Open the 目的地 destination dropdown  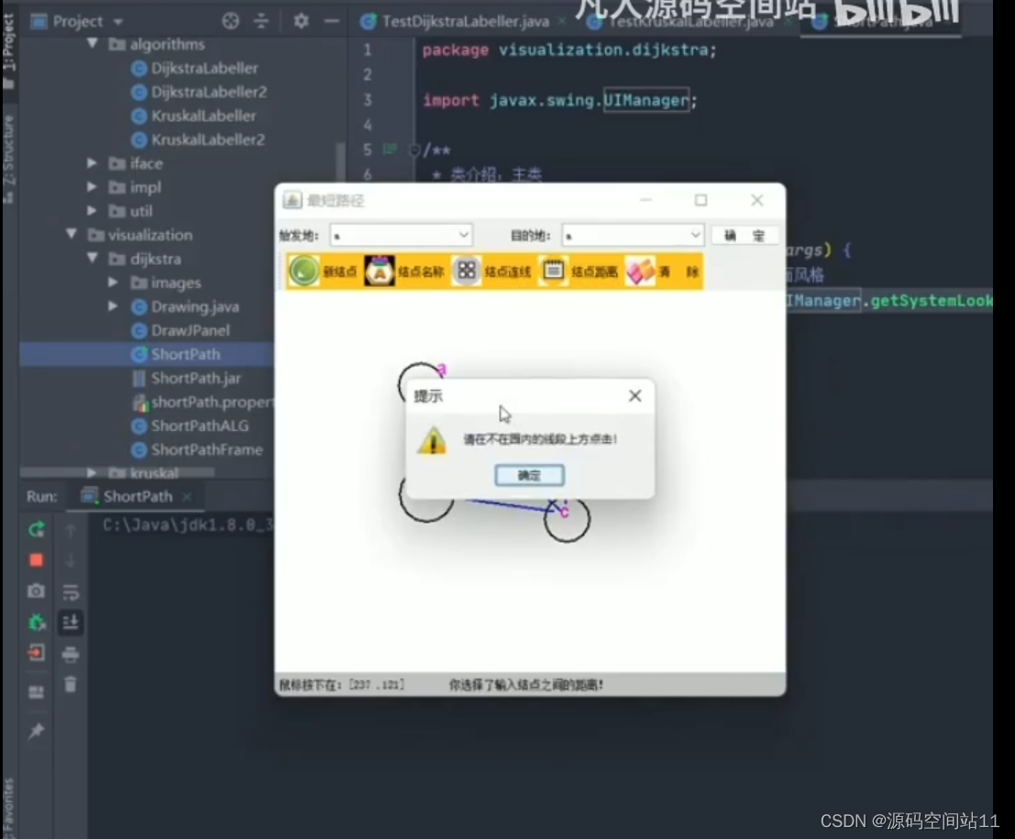tap(695, 234)
